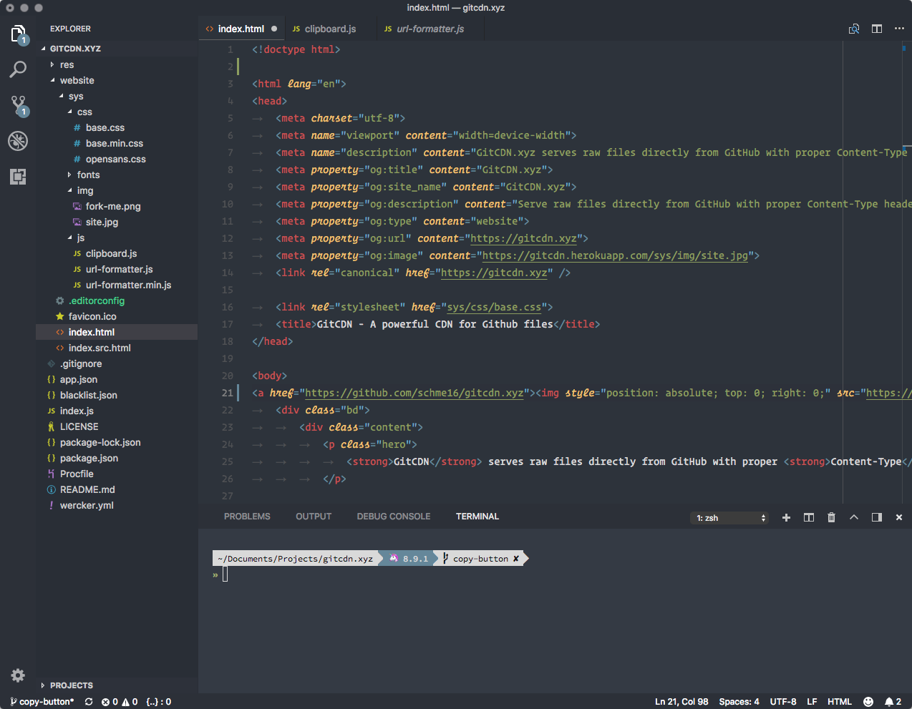The height and width of the screenshot is (709, 912).
Task: Open the Debug view in the activity bar
Action: click(17, 141)
